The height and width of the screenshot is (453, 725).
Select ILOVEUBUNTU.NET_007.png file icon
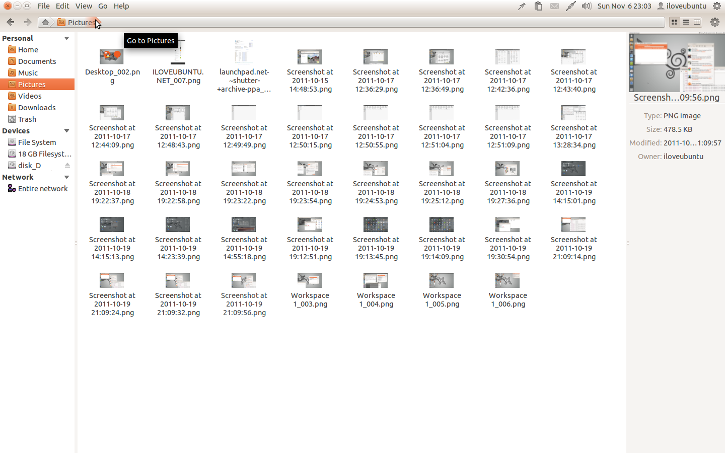click(178, 52)
